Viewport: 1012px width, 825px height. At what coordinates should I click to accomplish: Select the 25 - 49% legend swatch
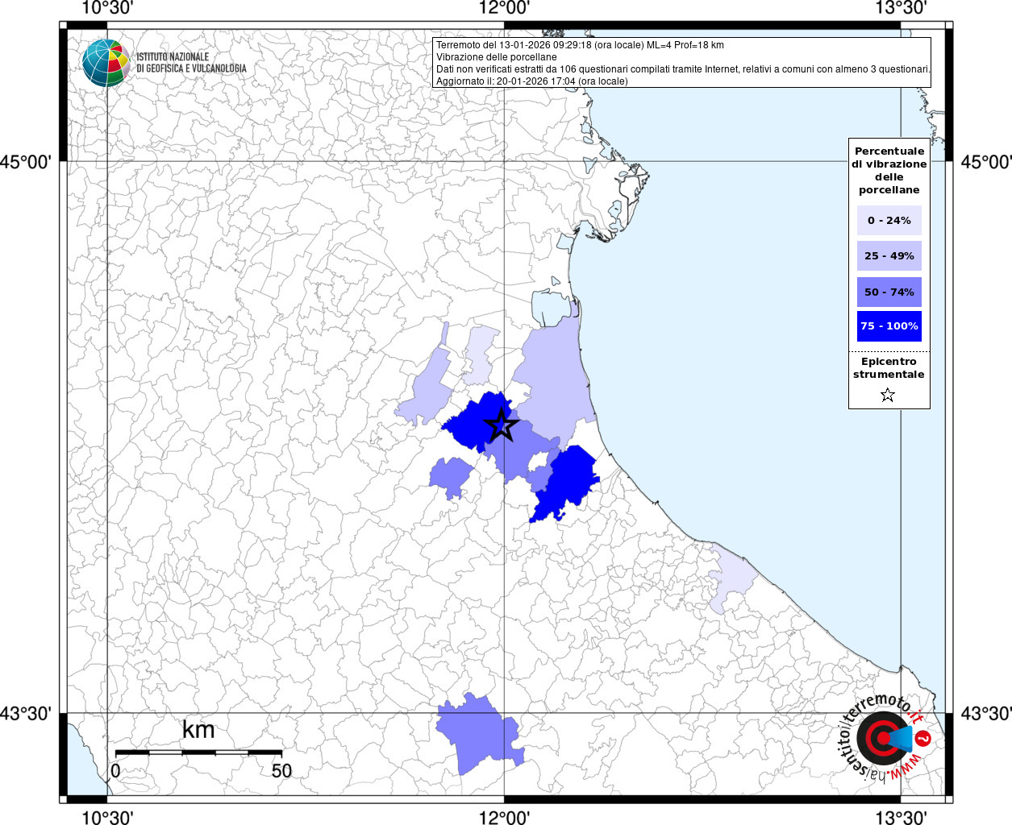(889, 256)
